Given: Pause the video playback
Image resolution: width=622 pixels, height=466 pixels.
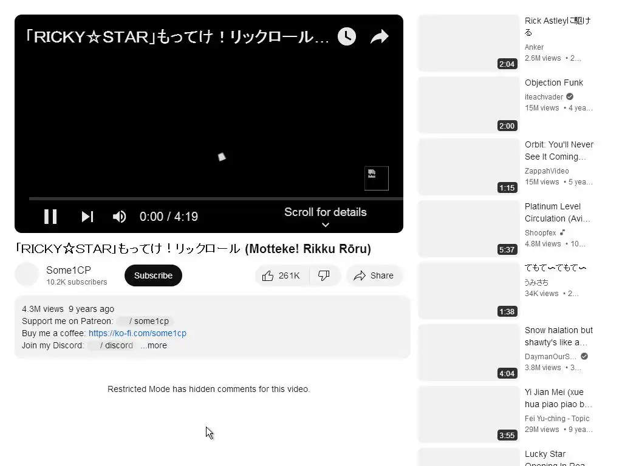Looking at the screenshot, I should pos(50,217).
